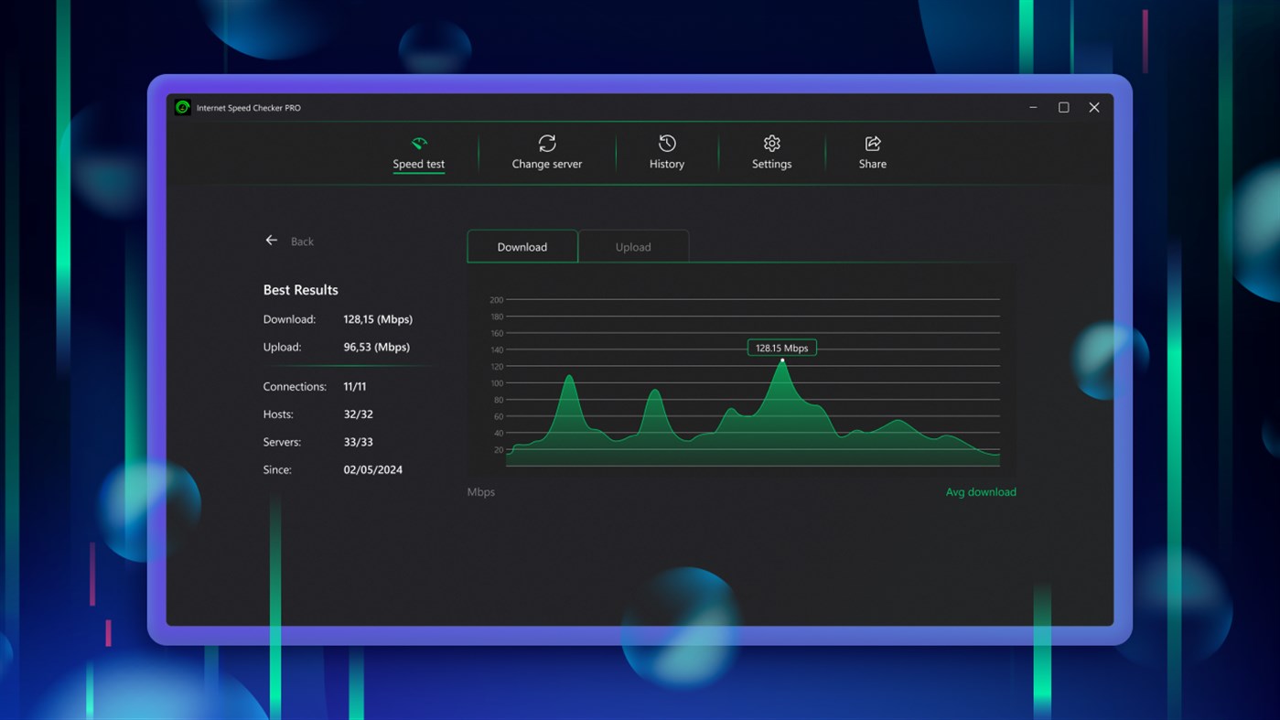Click the 128.15 Mbps peak tooltip

(782, 348)
